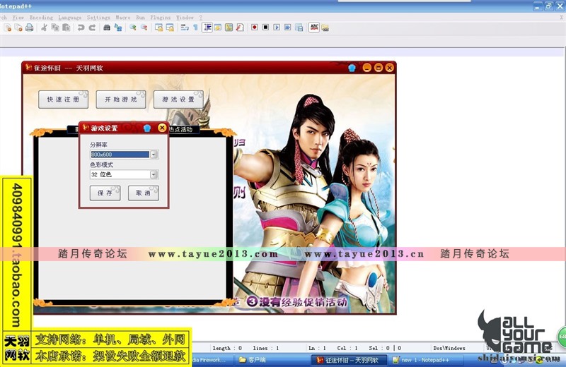566x367 pixels.
Task: Click the 取消 cancel button
Action: point(143,193)
